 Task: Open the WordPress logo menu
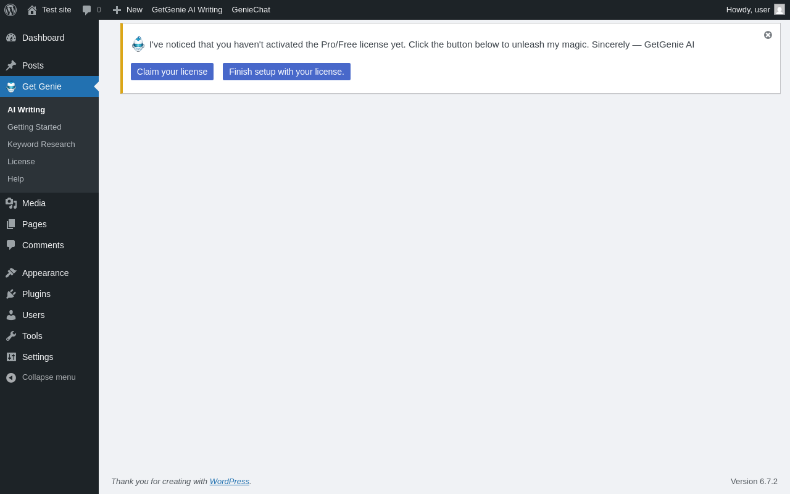pos(10,10)
